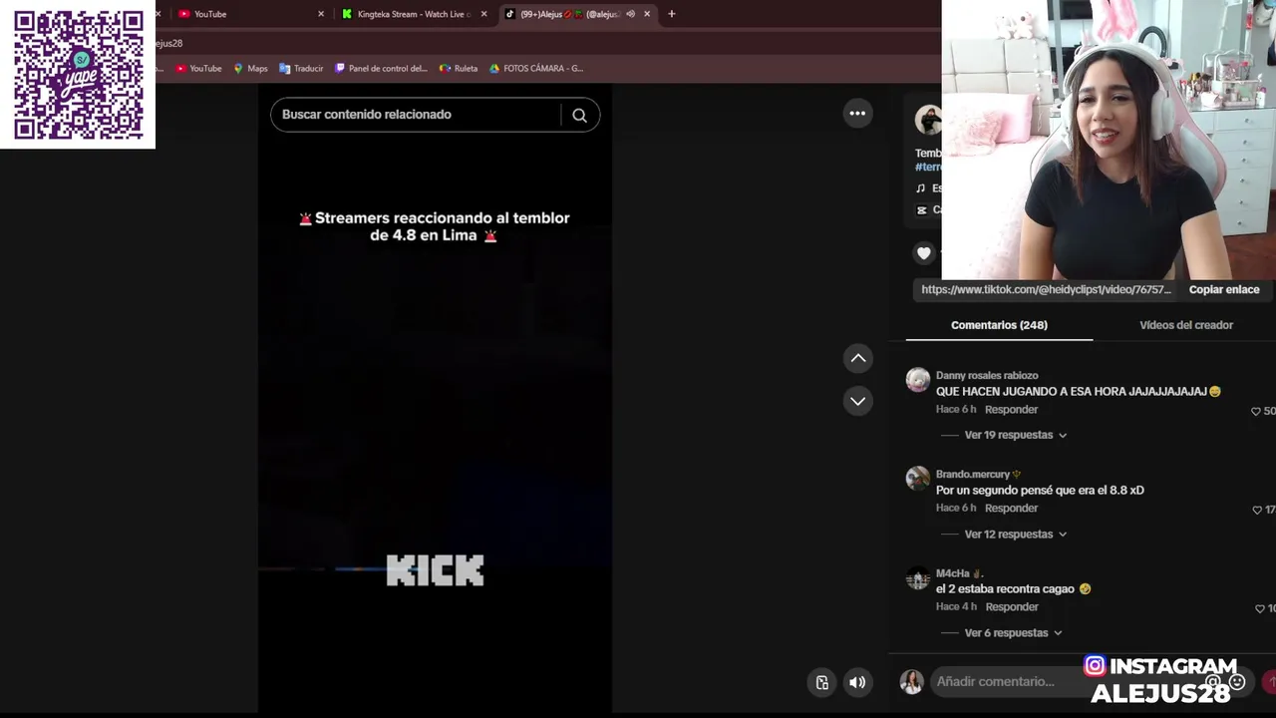Screen dimensions: 1276x718
Task: Switch to the YouTube browser tab
Action: pos(247,14)
